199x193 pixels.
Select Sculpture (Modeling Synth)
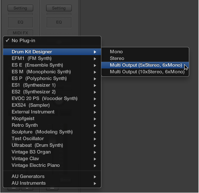[52, 132]
